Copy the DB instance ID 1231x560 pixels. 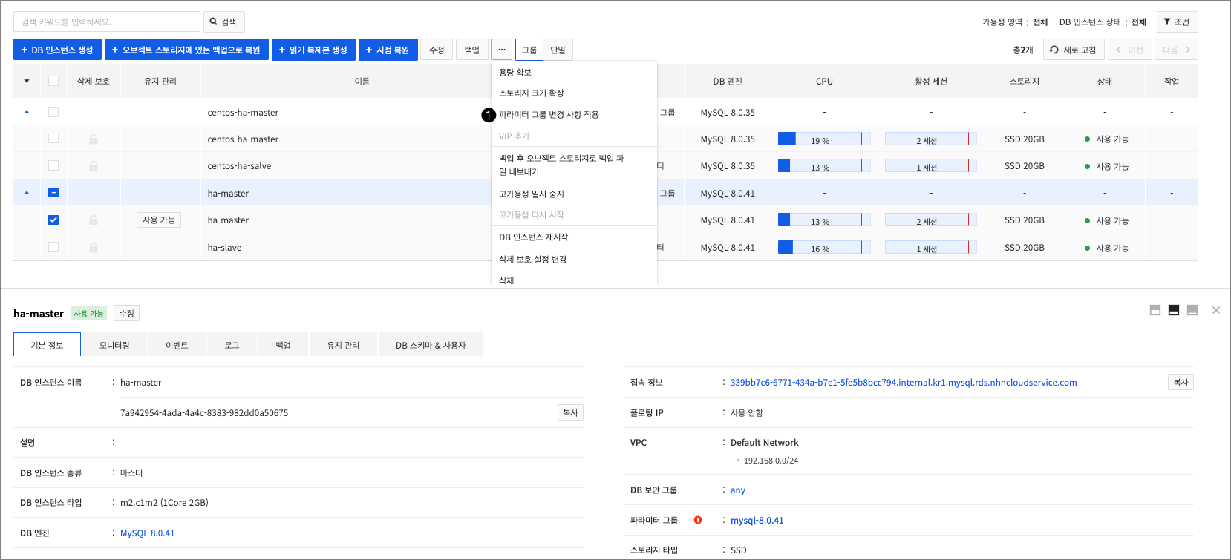point(570,412)
